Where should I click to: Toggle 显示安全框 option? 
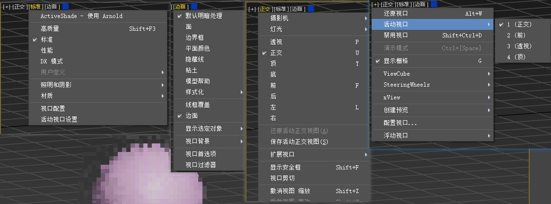(314, 168)
